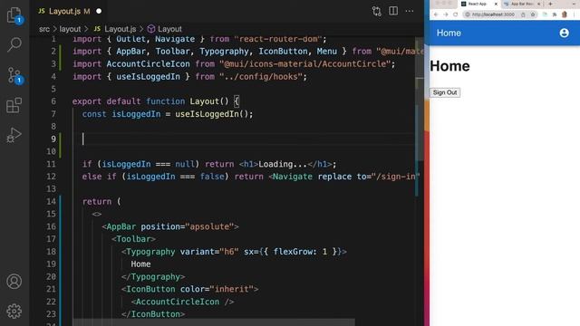The height and width of the screenshot is (326, 580).
Task: Go back in the browser
Action: 436,14
